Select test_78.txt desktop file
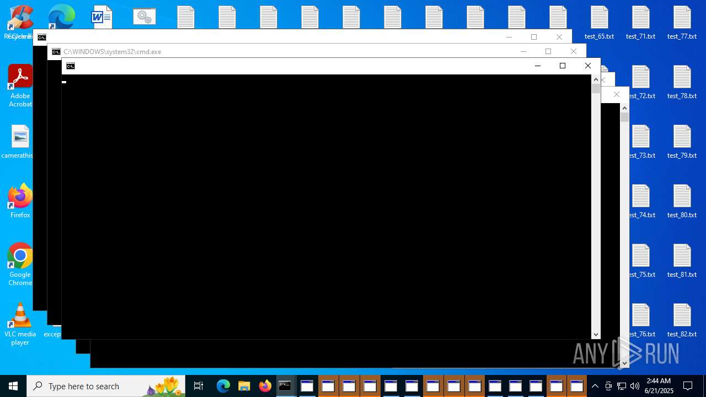Screen dimensions: 706x397 682,83
